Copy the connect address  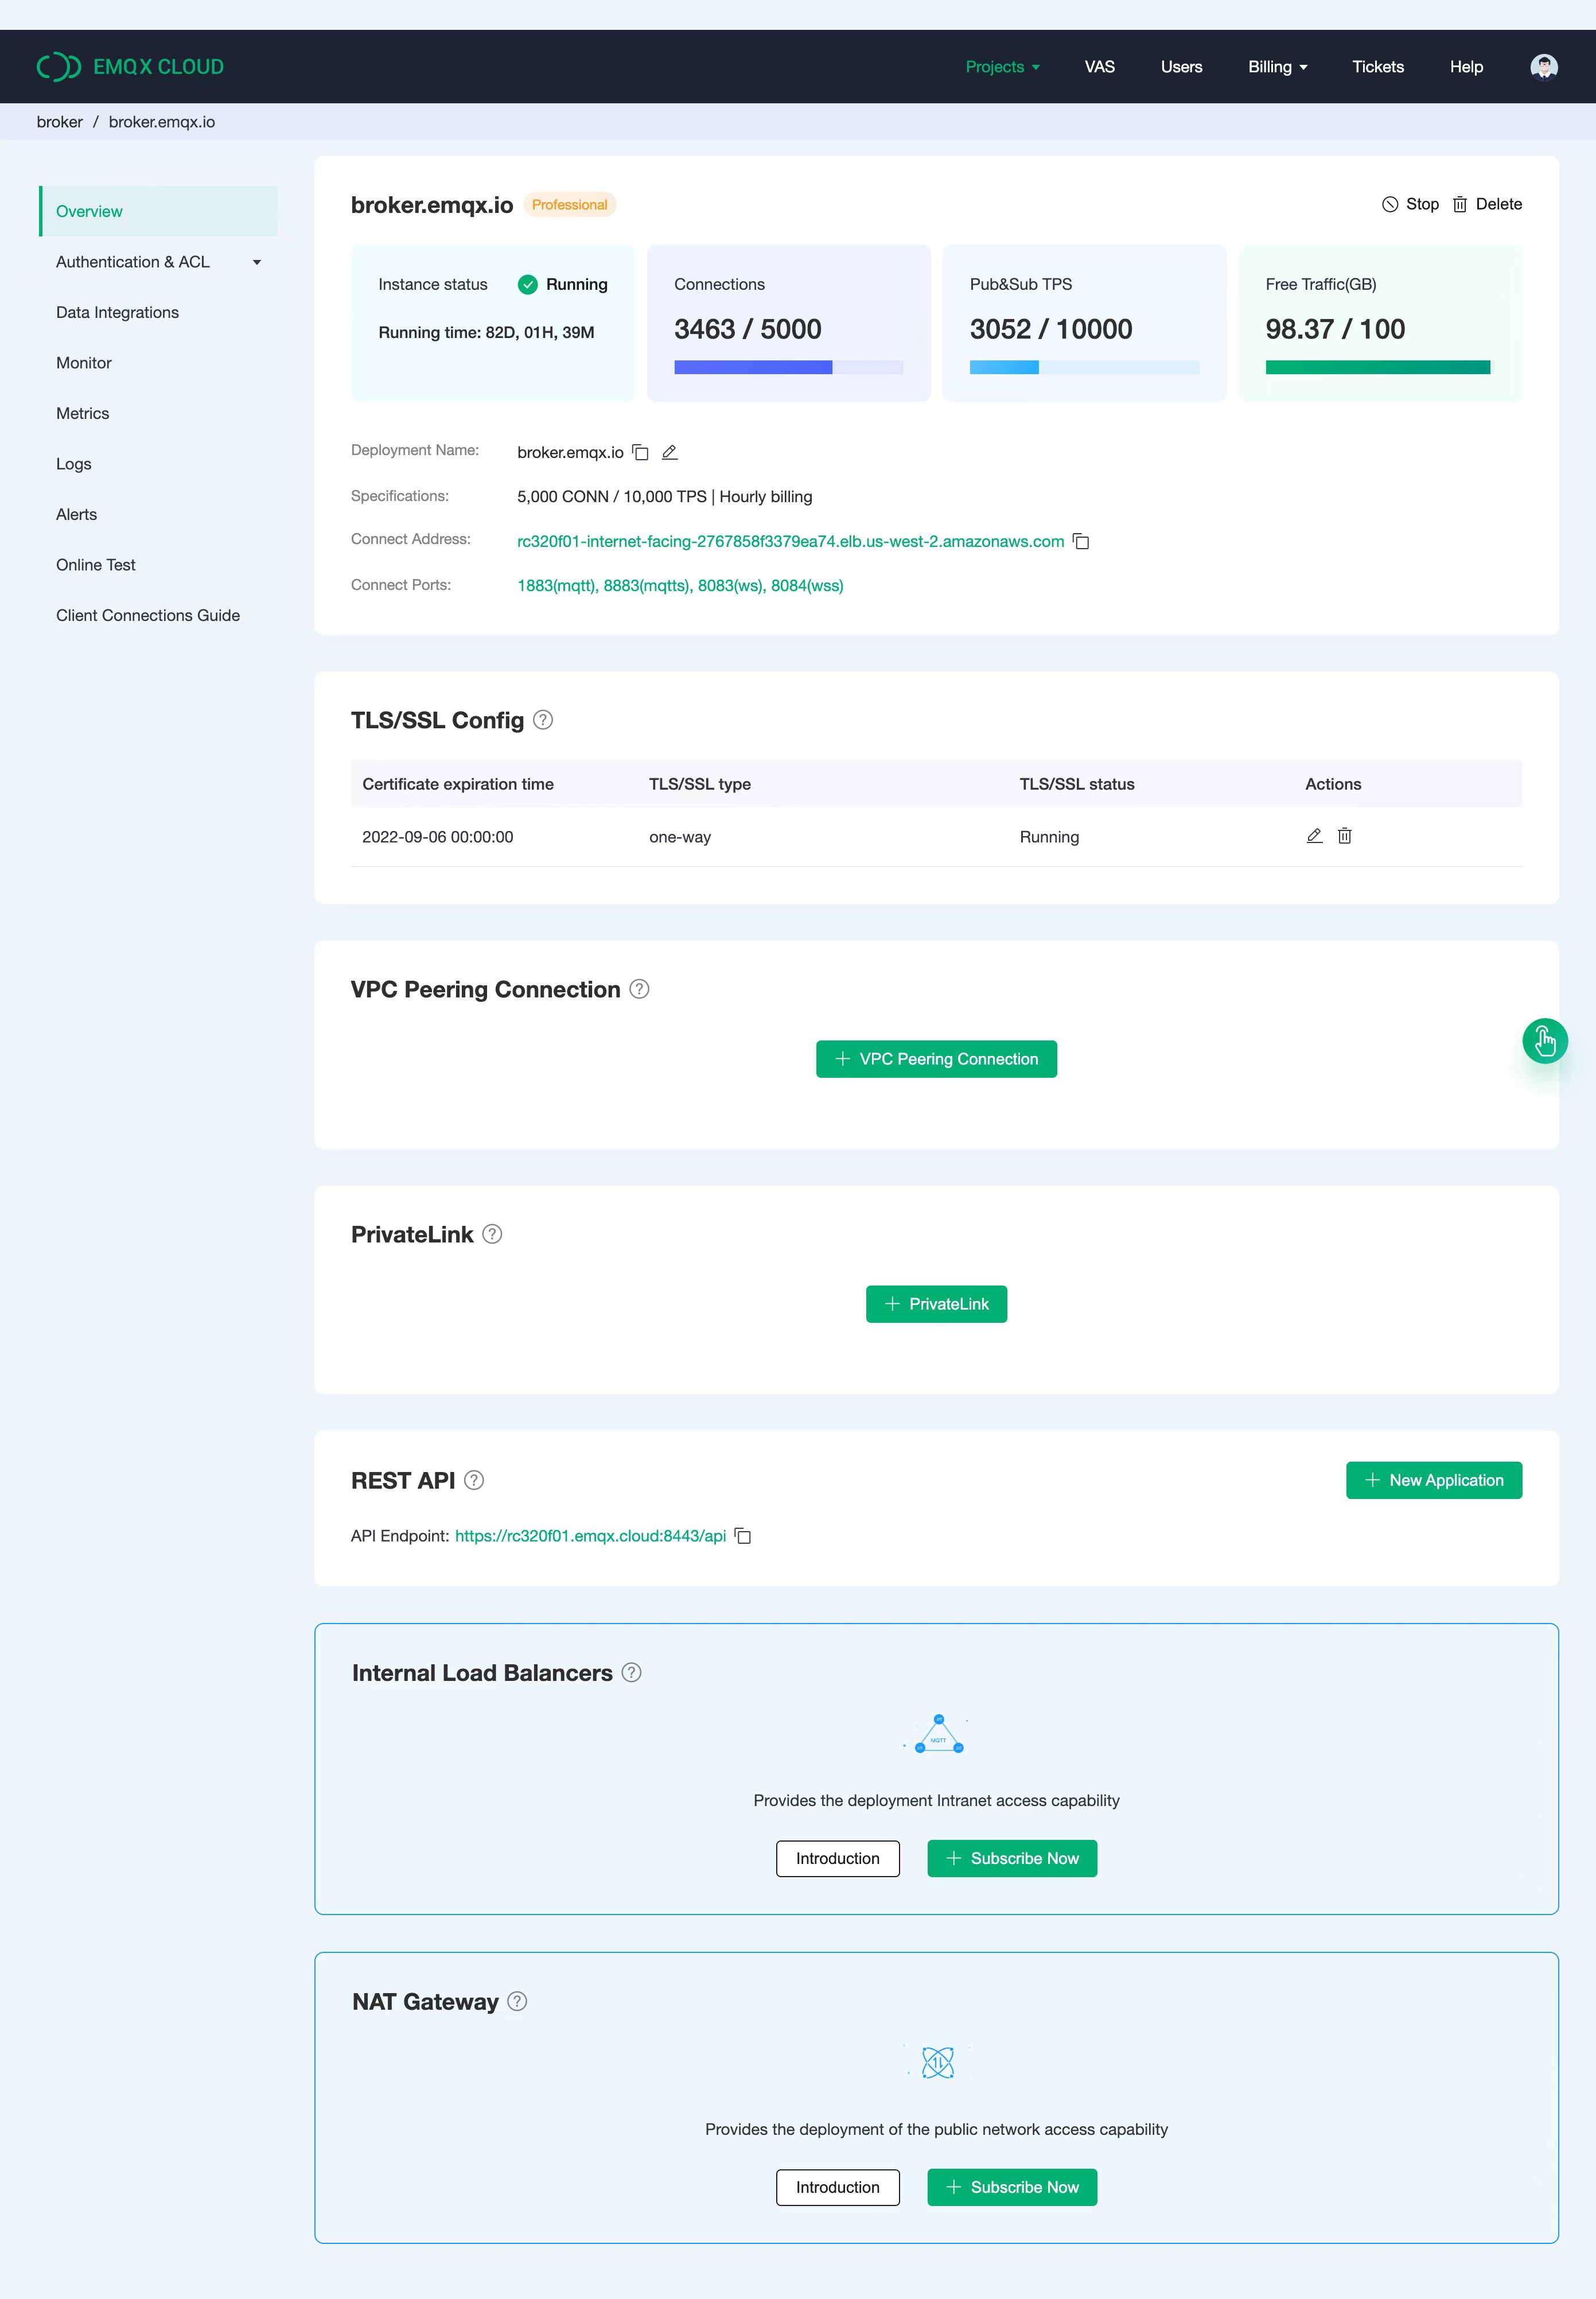click(1082, 541)
